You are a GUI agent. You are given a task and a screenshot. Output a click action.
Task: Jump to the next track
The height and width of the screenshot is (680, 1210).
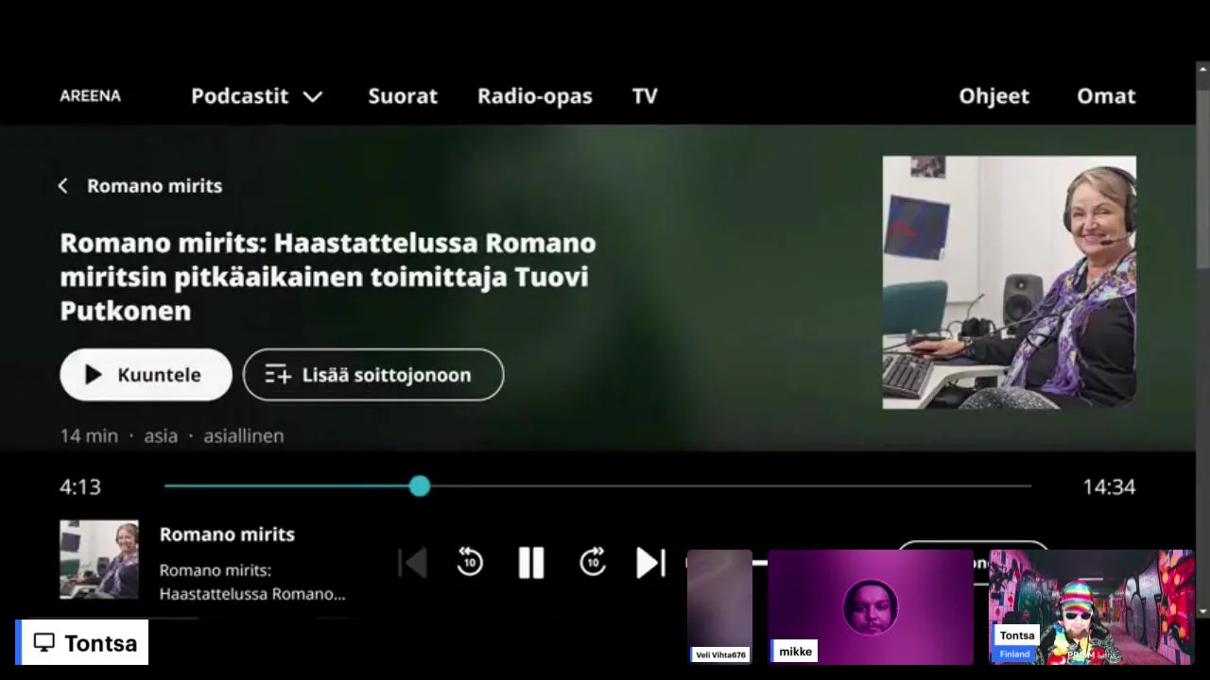coord(650,563)
